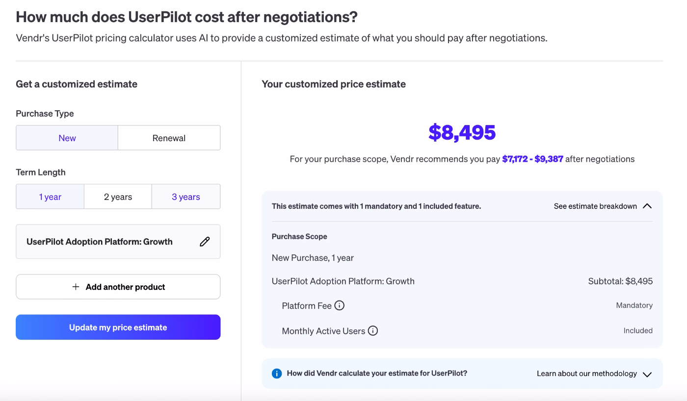Click the blue info icon in methodology banner
The height and width of the screenshot is (401, 687).
tap(276, 373)
